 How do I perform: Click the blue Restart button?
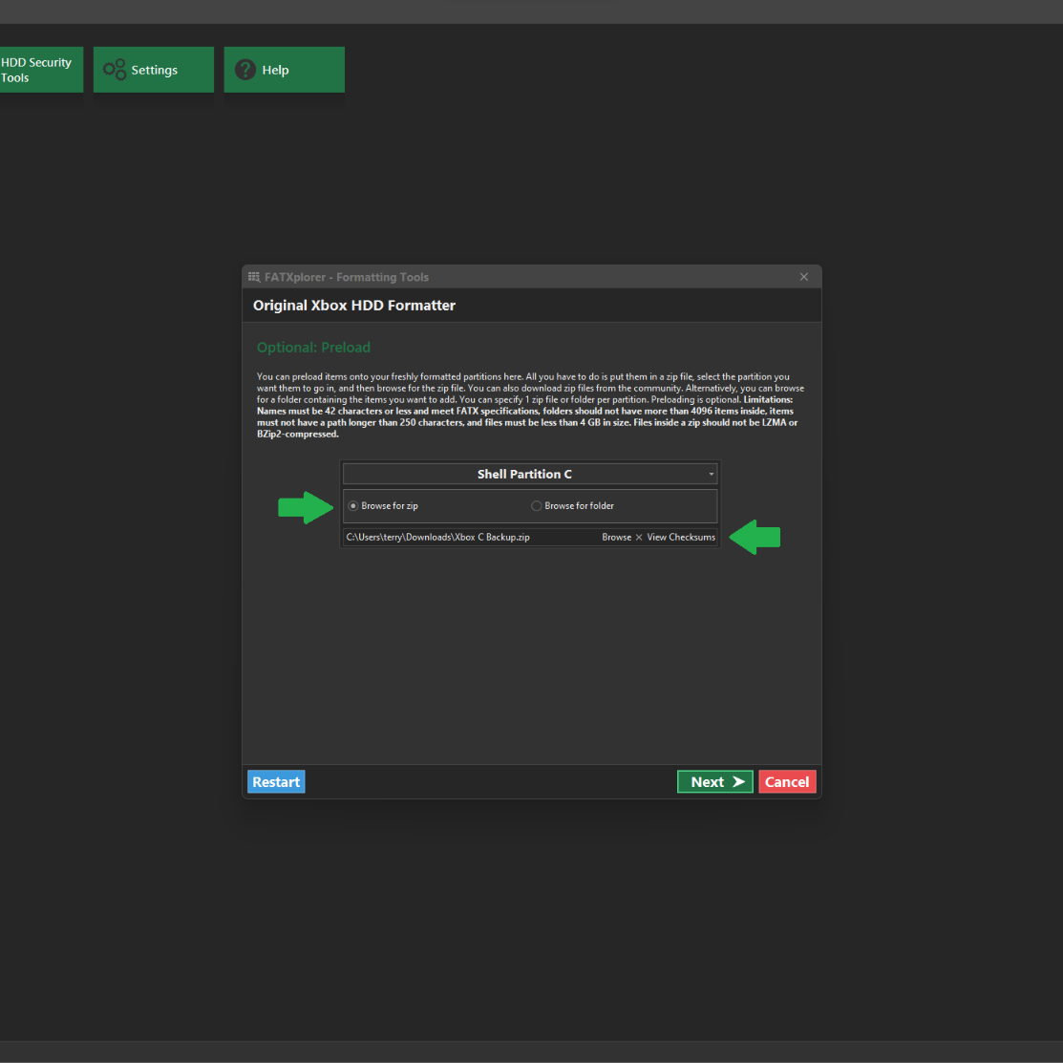point(276,781)
